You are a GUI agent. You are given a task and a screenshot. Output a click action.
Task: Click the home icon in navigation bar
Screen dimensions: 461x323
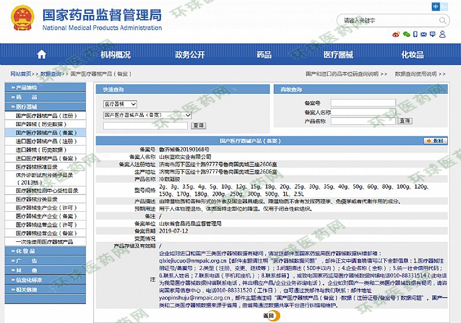coord(41,55)
